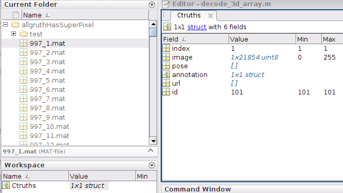This screenshot has height=193, width=343.
Task: Sort Workspace by Name column
Action: (x=36, y=176)
